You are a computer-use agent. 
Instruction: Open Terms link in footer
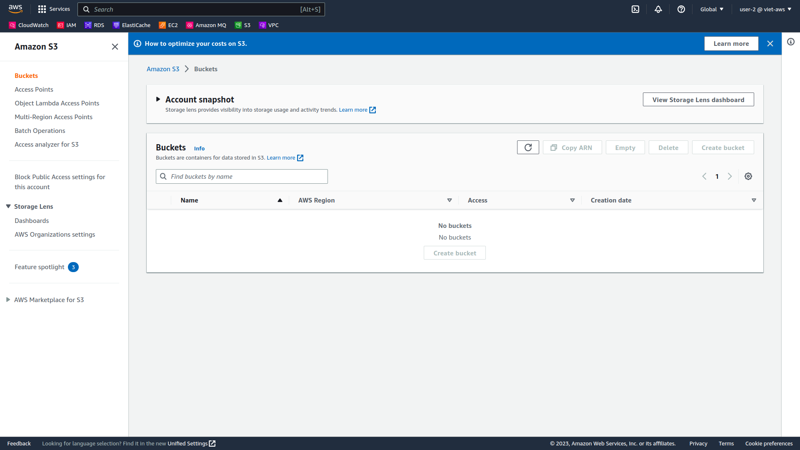tap(726, 443)
